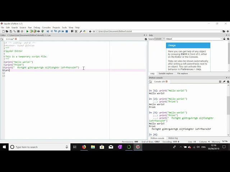Open the toolbar's list-style icon

tap(18, 31)
